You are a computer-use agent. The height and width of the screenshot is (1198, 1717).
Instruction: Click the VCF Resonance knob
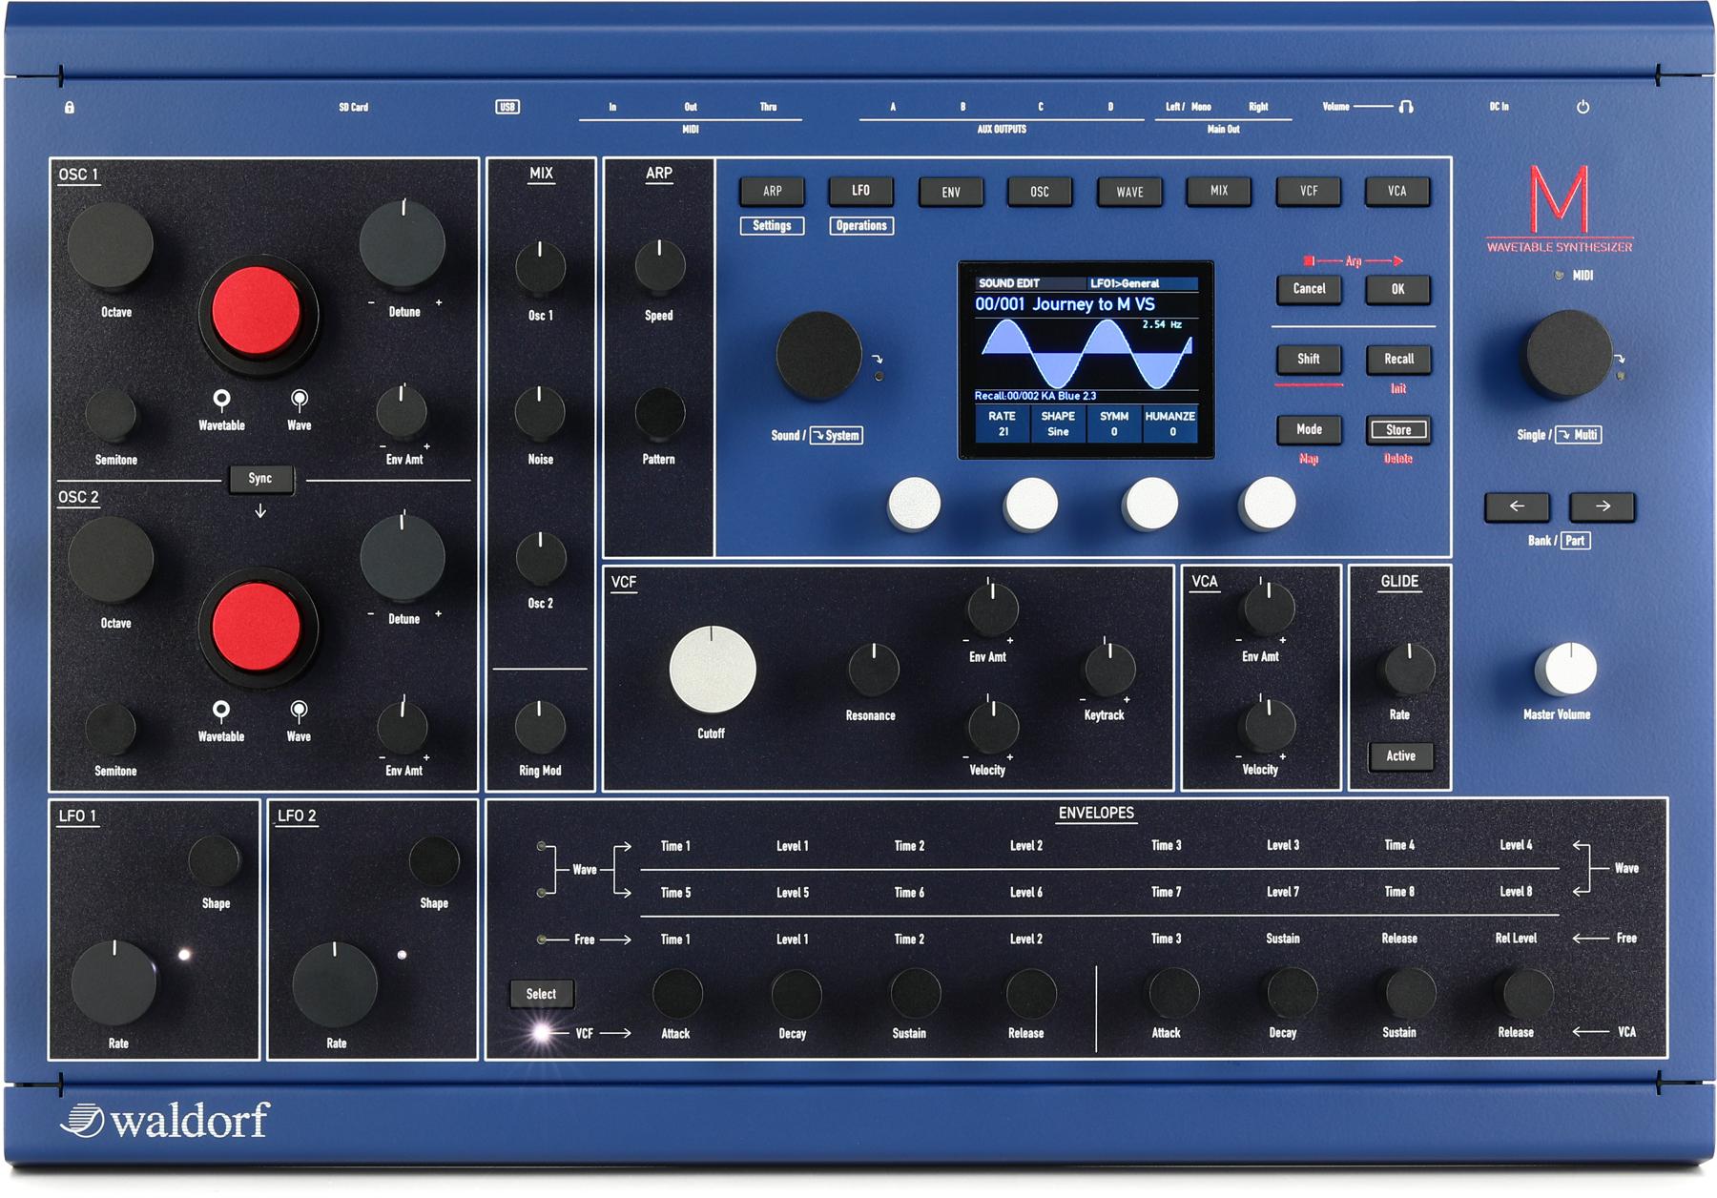pos(874,670)
